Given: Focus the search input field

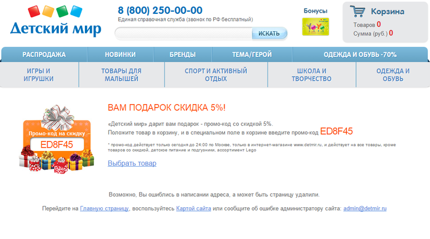Looking at the screenshot, I should click(183, 33).
